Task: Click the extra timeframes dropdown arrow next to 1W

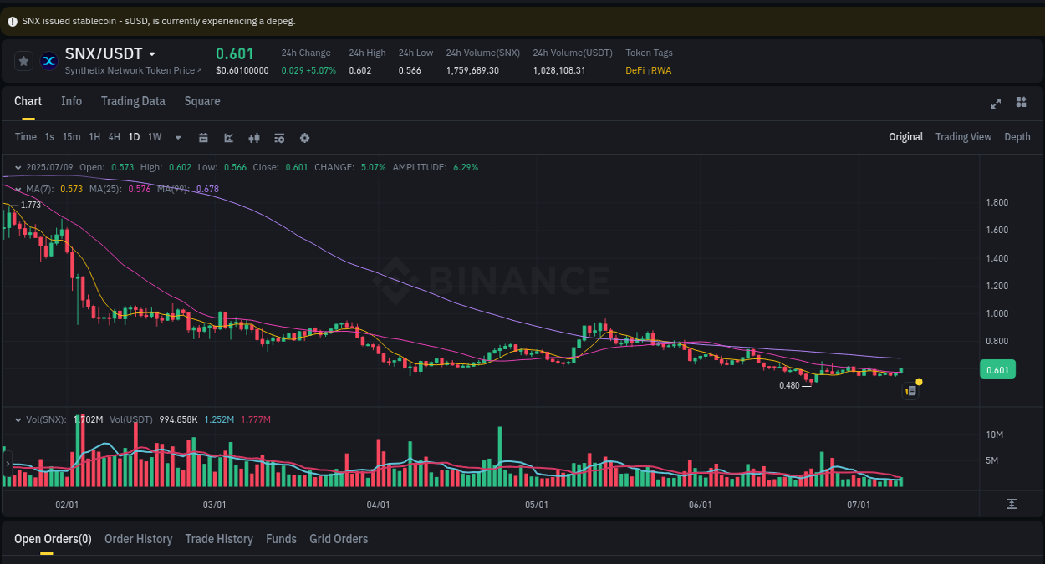Action: (x=177, y=137)
